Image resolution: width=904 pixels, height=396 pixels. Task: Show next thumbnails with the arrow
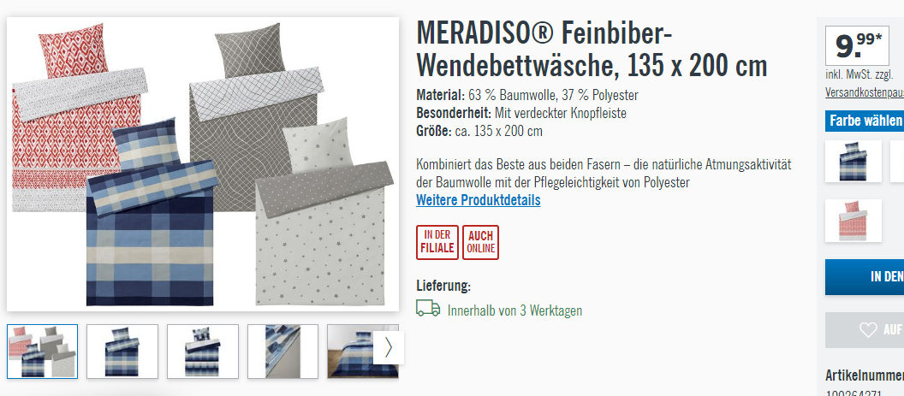tap(388, 347)
